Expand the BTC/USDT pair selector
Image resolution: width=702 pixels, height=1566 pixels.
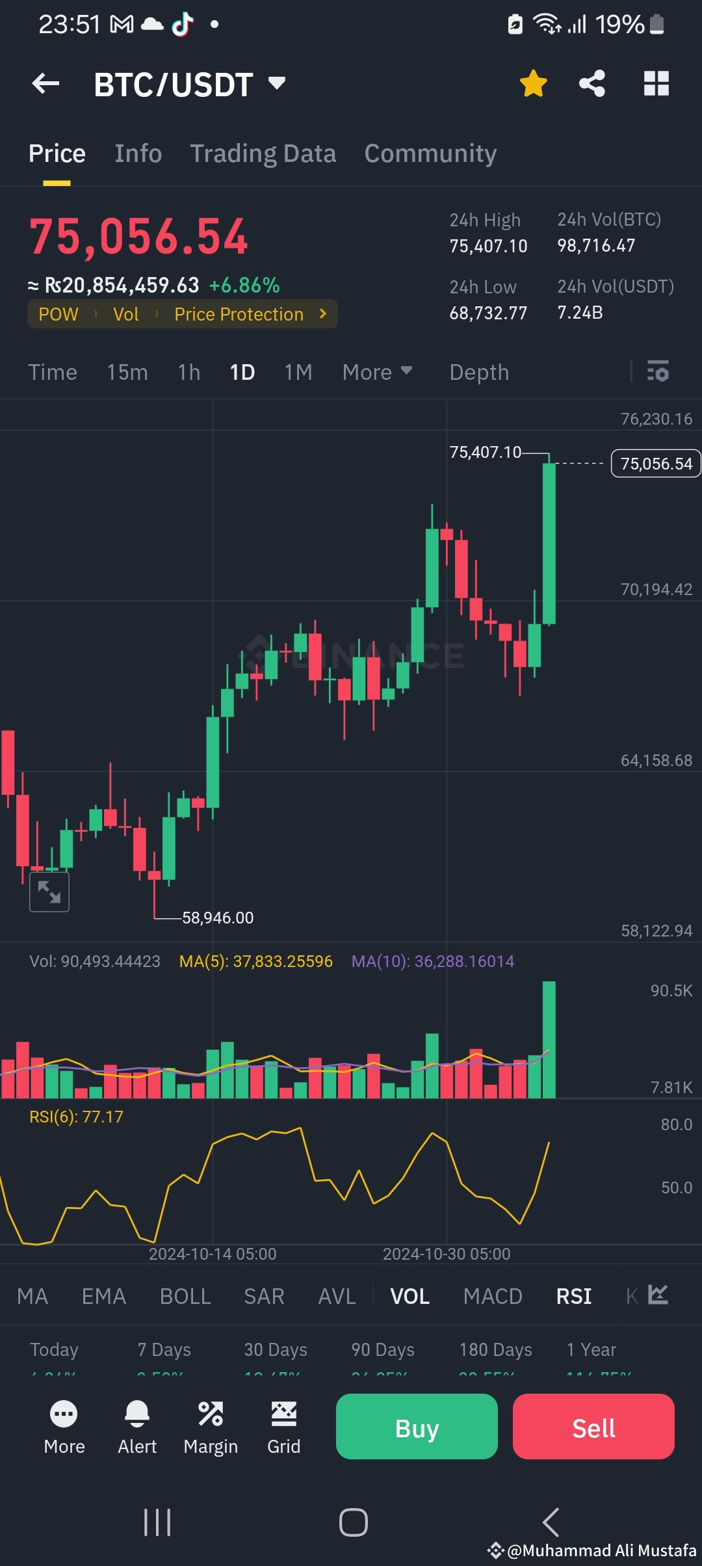[x=276, y=83]
